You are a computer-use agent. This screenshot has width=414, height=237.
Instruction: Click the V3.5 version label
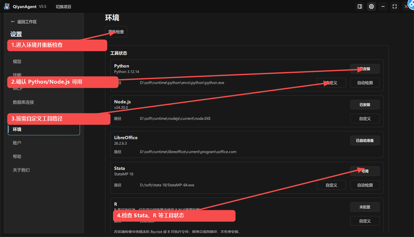click(43, 6)
